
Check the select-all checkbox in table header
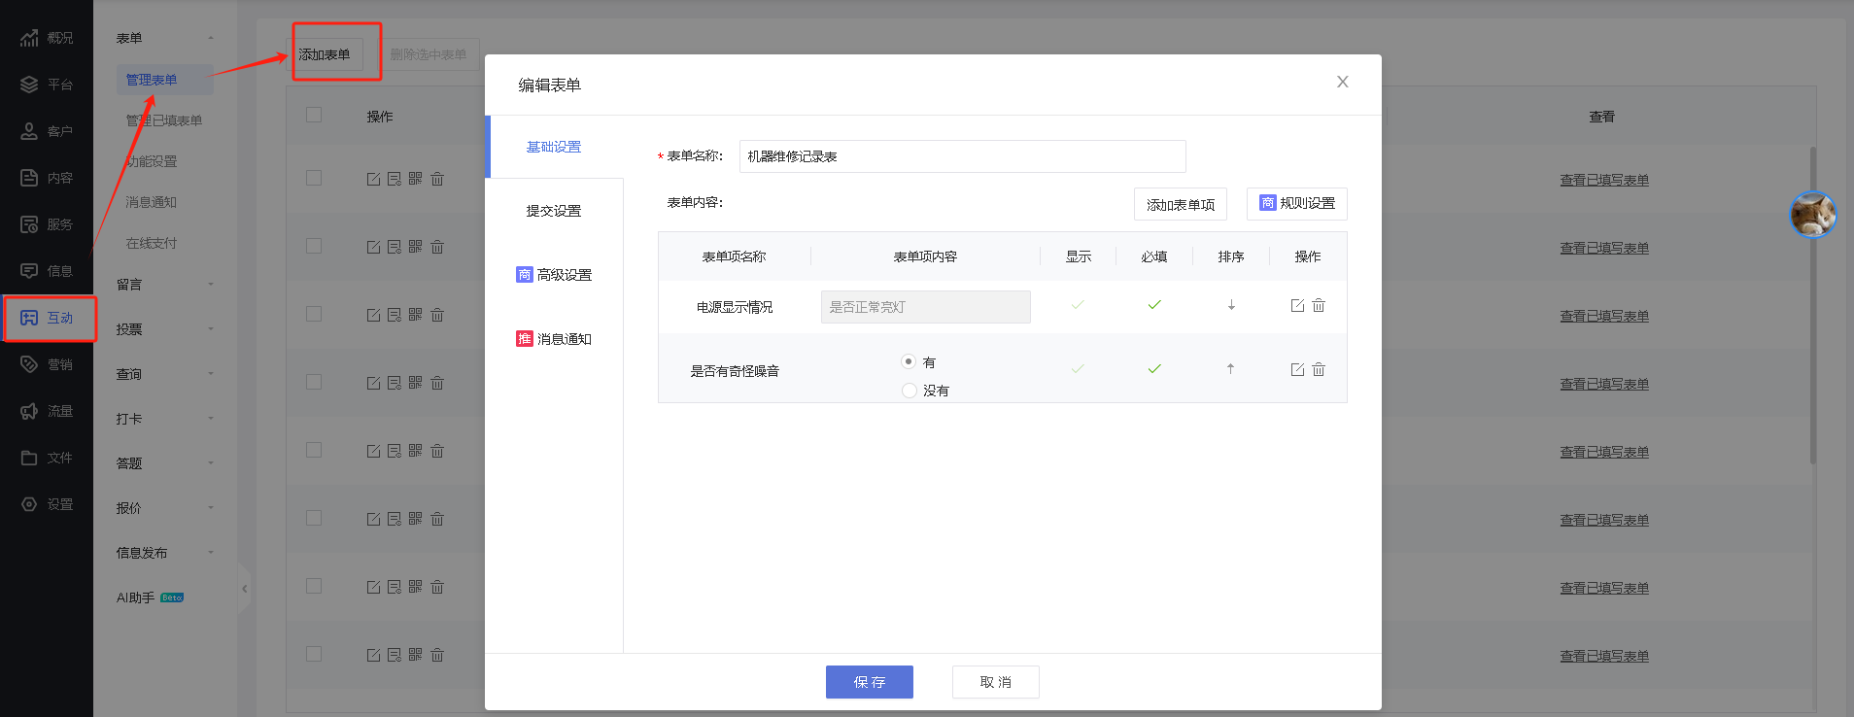pyautogui.click(x=314, y=115)
